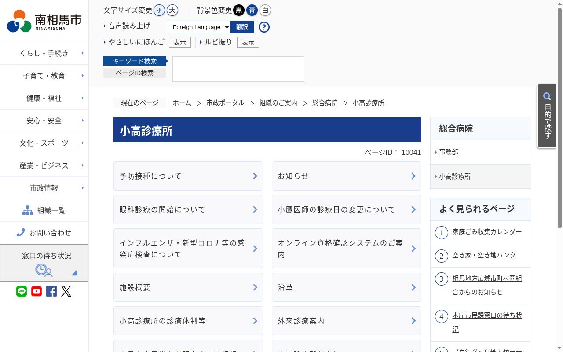Open 総合病院 breadcrumb link

point(325,103)
